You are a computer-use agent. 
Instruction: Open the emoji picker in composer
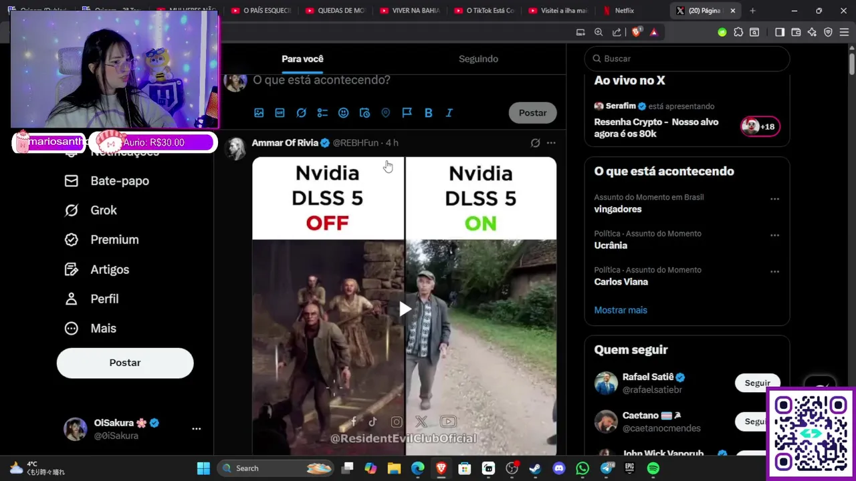(343, 113)
